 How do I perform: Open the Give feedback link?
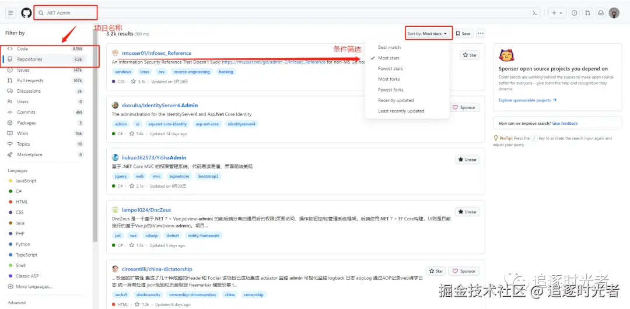point(565,124)
